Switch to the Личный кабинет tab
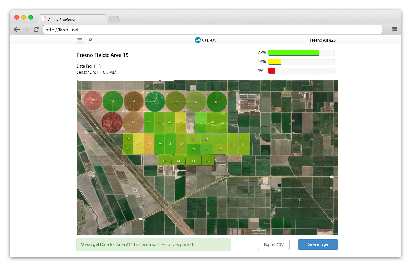412x275 pixels. pos(73,19)
